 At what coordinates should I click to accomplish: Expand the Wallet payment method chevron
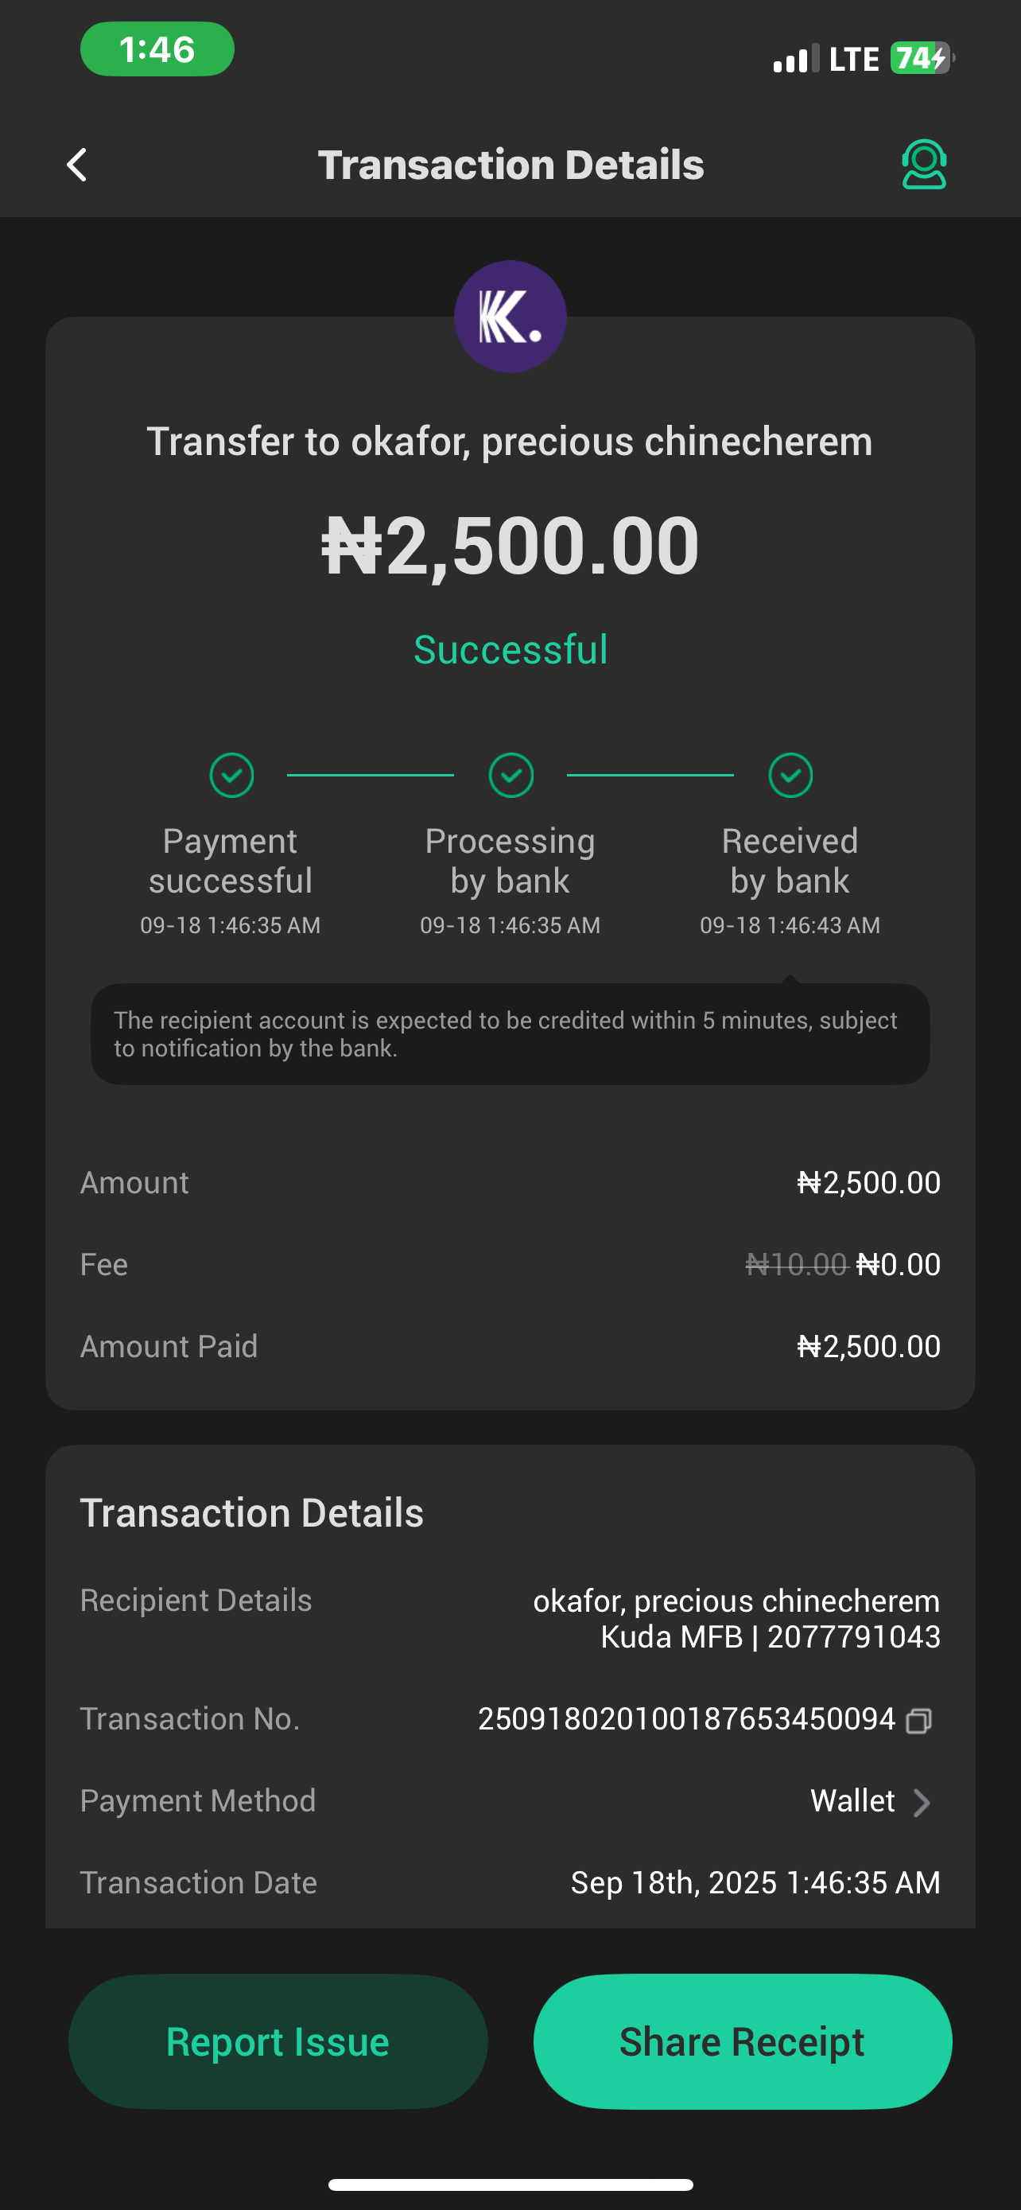(x=922, y=1802)
